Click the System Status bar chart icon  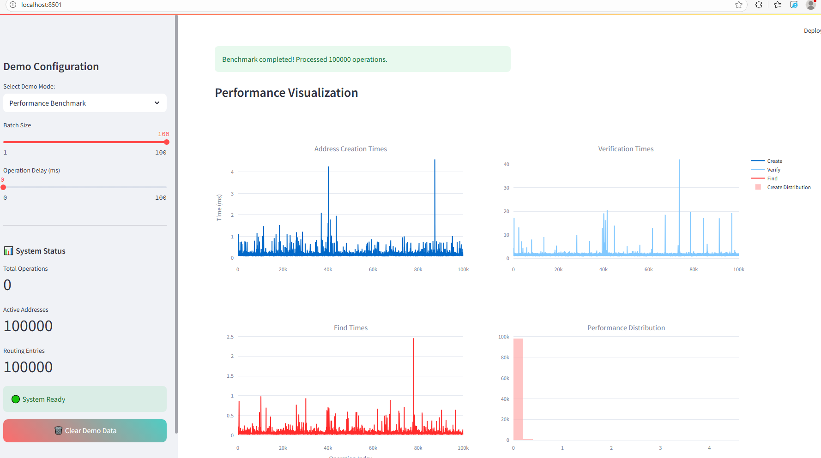point(8,251)
